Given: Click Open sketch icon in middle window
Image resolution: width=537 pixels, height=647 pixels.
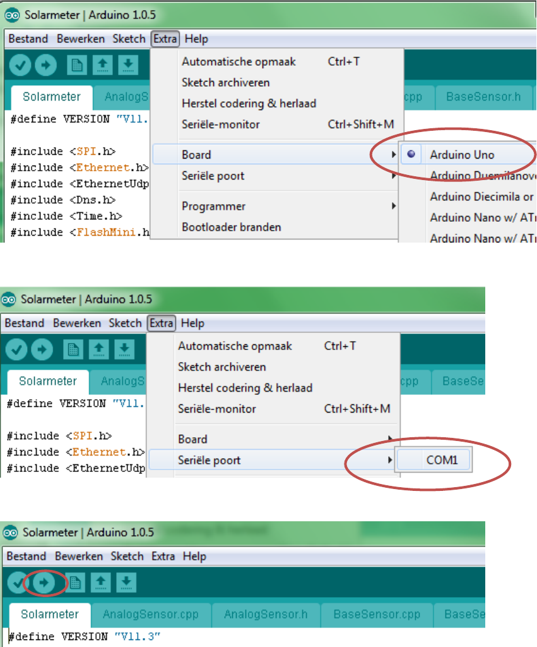Looking at the screenshot, I should click(x=99, y=349).
